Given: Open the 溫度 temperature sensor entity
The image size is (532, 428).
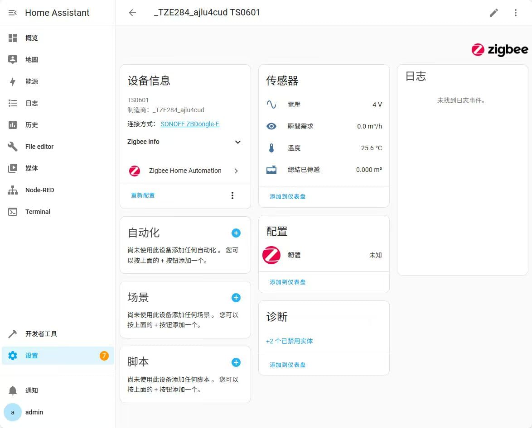Looking at the screenshot, I should pyautogui.click(x=324, y=148).
